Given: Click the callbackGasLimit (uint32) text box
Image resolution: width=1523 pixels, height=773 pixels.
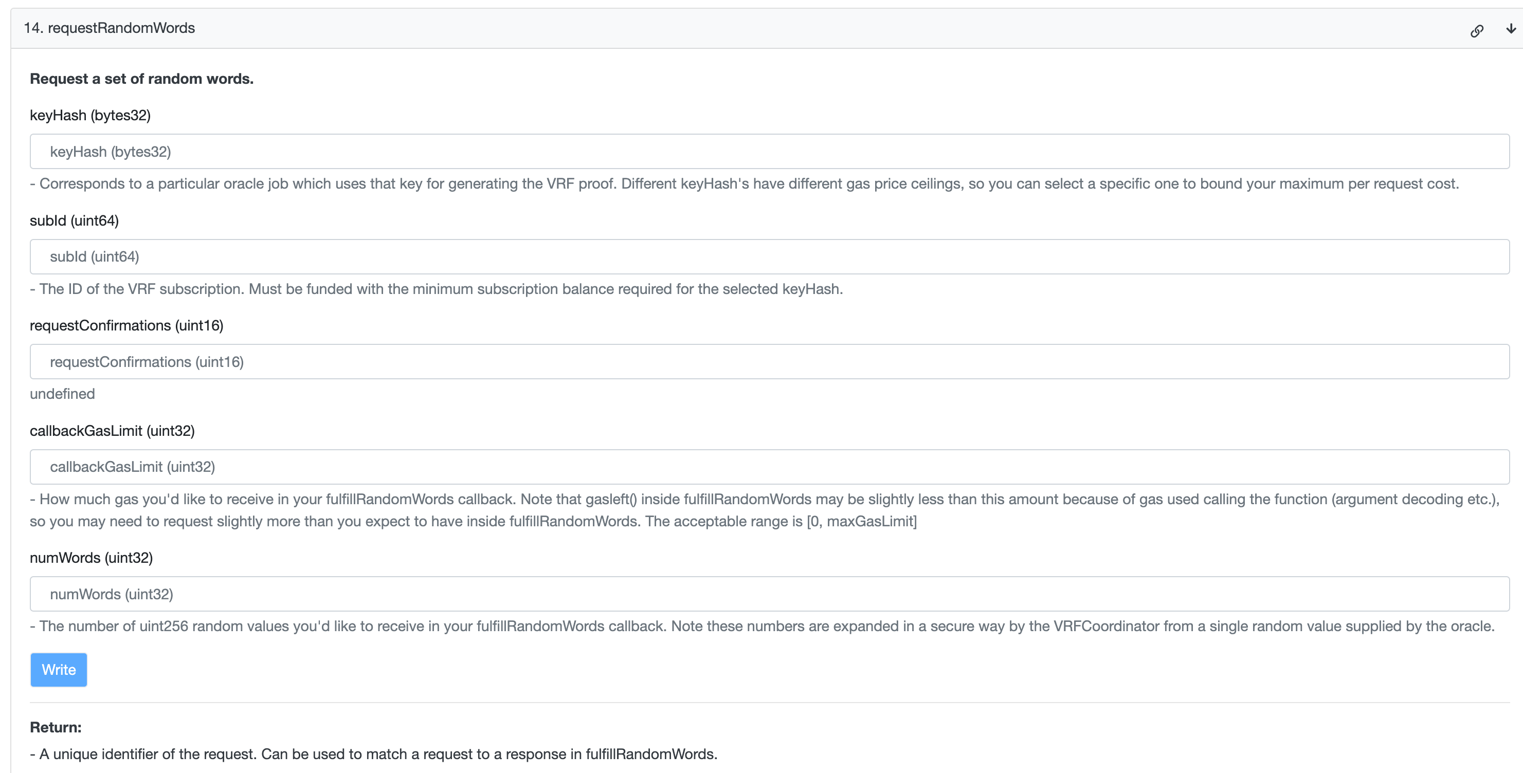Looking at the screenshot, I should click(x=769, y=467).
